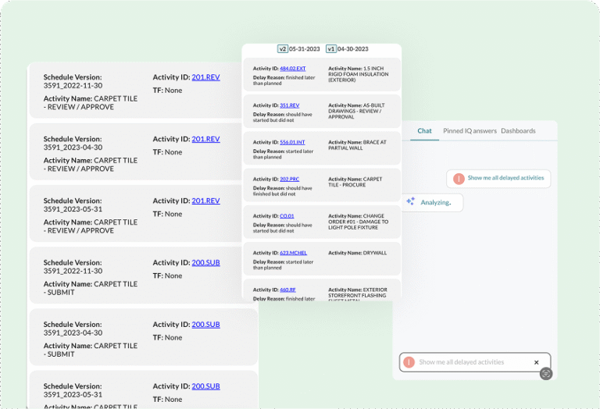Select the v1 version badge
The image size is (600, 409).
point(331,49)
